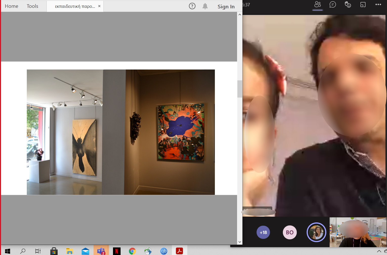Open qBittorrent from the taskbar
The image size is (387, 255).
[x=164, y=251]
